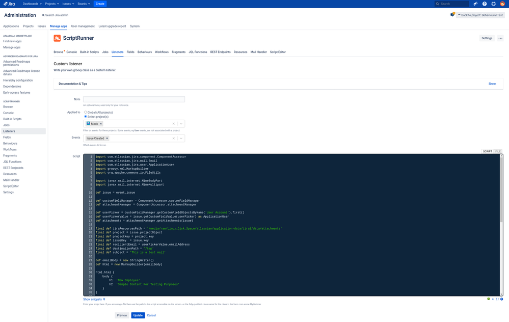
Task: Open the user avatar menu
Action: (x=502, y=4)
